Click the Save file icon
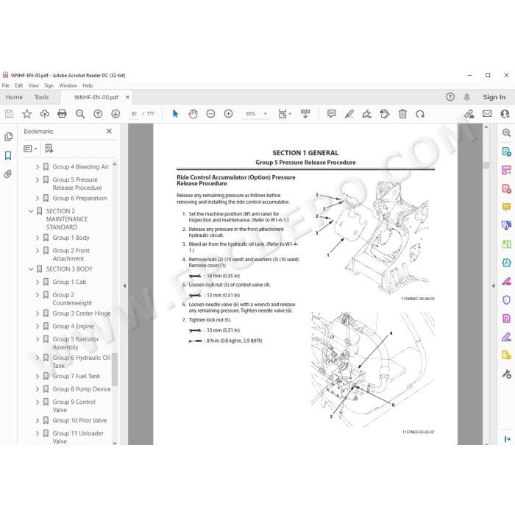 (9, 114)
